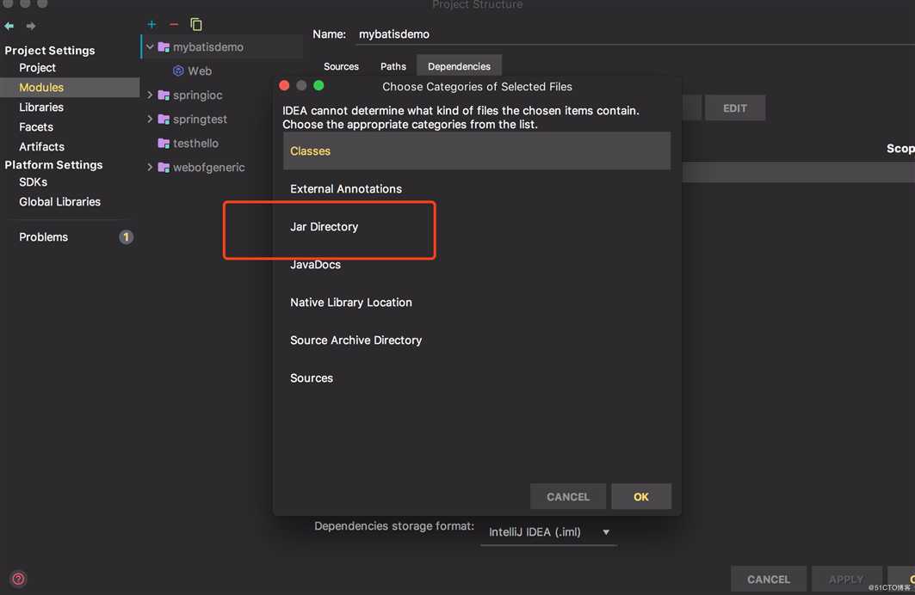The height and width of the screenshot is (595, 915).
Task: Select the Classes category
Action: (477, 151)
